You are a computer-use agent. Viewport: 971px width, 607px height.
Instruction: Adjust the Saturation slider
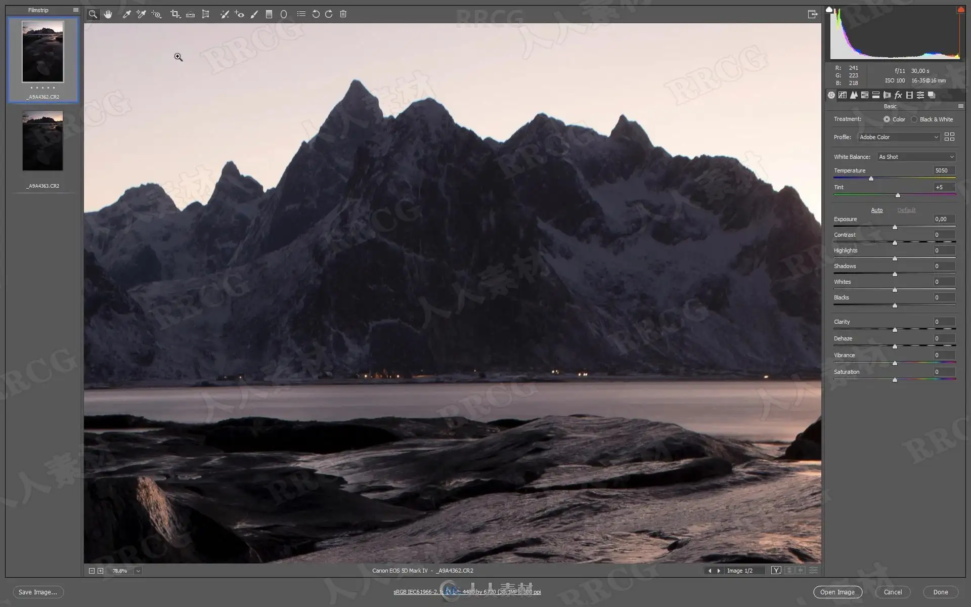[895, 380]
